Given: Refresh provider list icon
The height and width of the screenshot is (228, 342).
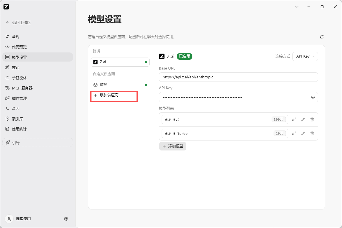Looking at the screenshot, I should pyautogui.click(x=322, y=37).
